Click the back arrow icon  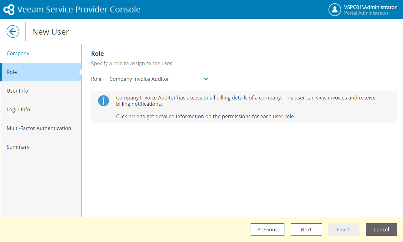(x=13, y=31)
